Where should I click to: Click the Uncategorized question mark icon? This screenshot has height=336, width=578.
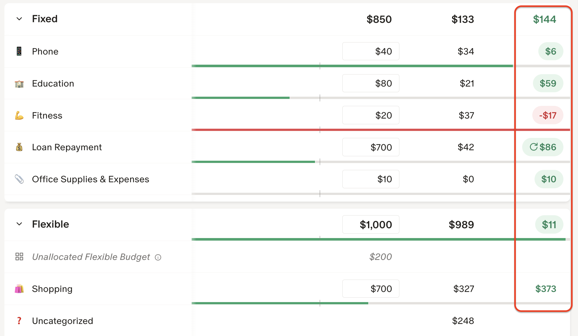(x=19, y=321)
